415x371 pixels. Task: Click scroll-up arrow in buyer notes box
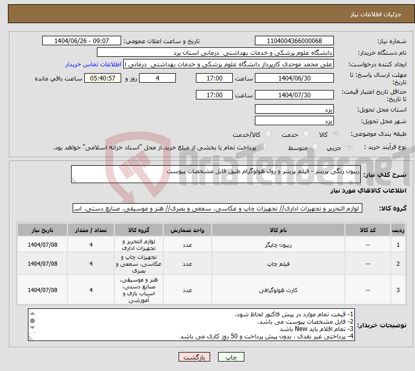pos(32,314)
